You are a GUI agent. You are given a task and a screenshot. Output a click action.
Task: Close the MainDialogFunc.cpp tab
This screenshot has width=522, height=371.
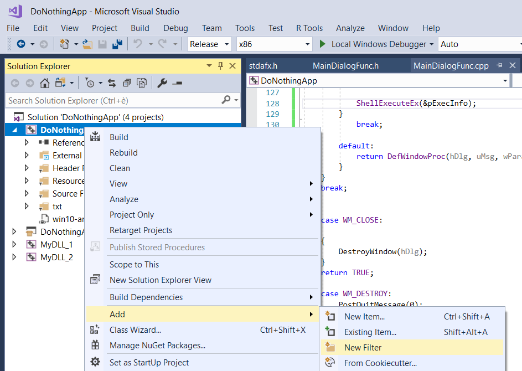pos(513,65)
